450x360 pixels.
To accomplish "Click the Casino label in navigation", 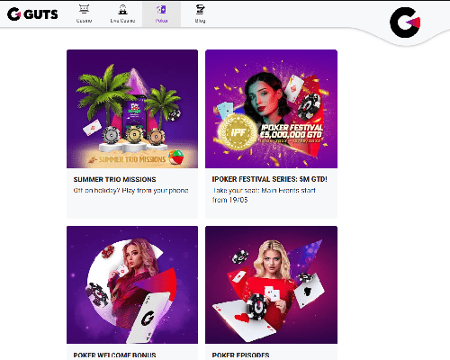I will point(84,21).
